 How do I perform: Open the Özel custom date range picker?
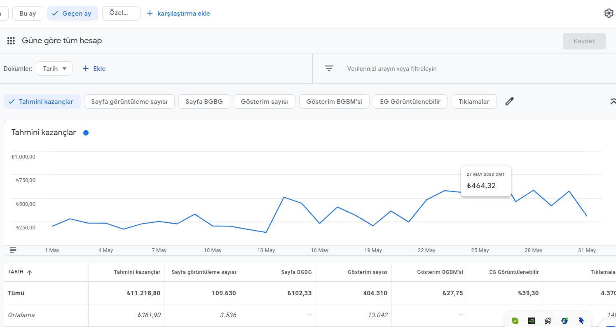(121, 14)
